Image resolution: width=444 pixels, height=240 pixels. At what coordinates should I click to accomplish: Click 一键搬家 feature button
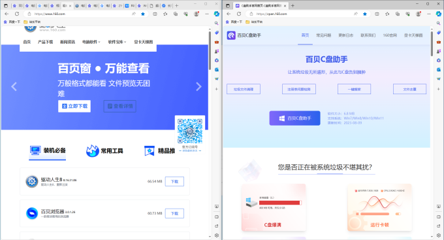355,89
